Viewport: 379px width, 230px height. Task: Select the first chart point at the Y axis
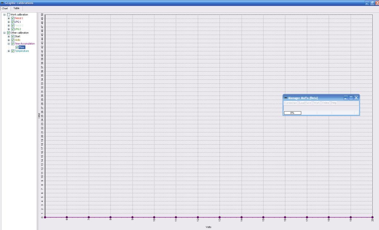pyautogui.click(x=45, y=217)
